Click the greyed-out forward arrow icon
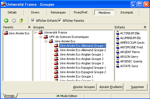Screen dimensions: 150x99 point(14,21)
